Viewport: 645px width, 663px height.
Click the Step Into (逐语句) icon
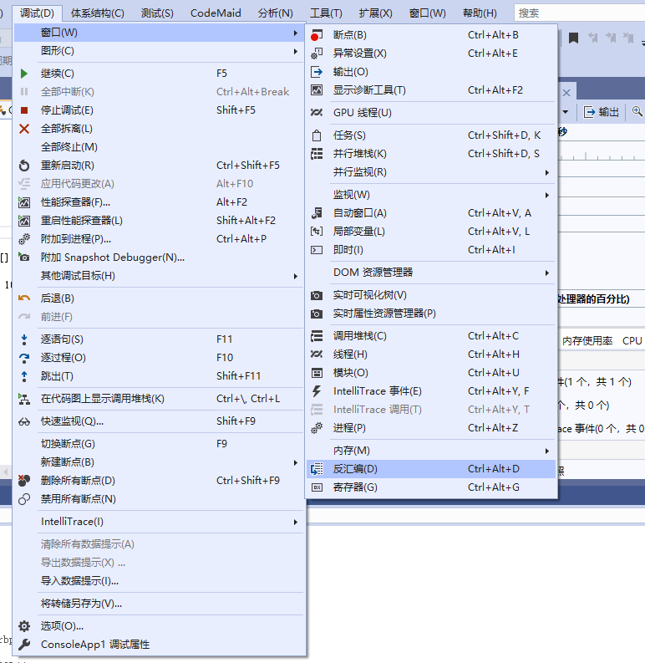[x=24, y=339]
